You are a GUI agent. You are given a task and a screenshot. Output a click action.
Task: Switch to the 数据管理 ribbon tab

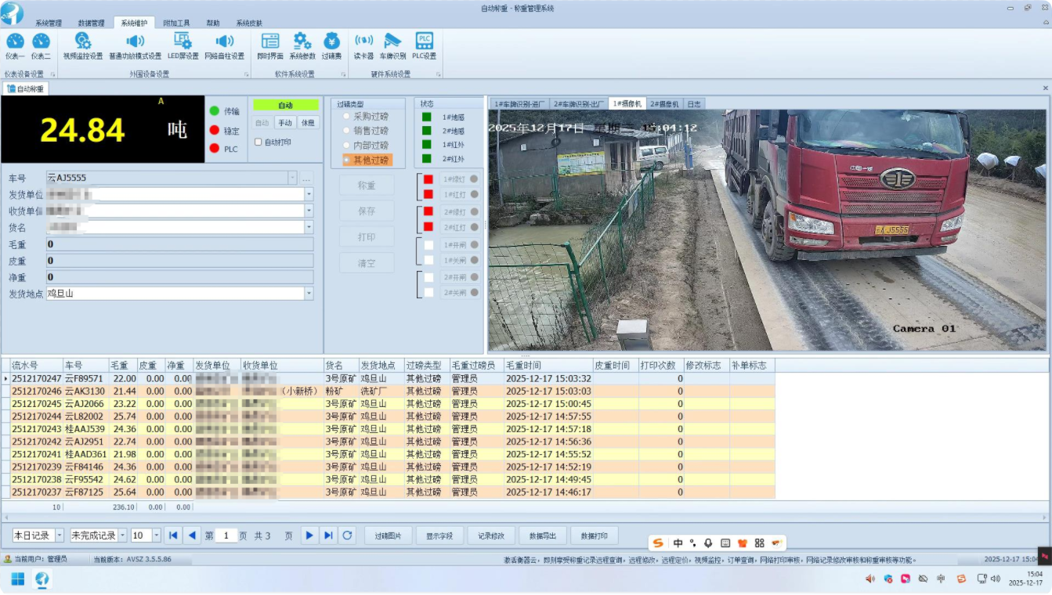point(91,23)
